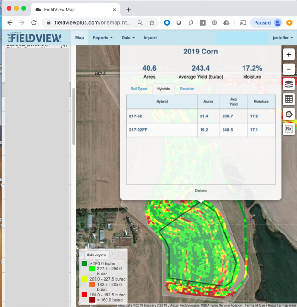Click the 40.6 Acres value
297x307 pixels.
pos(149,68)
